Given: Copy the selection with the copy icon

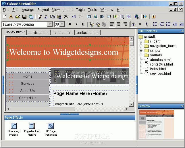Looking at the screenshot, I should pyautogui.click(x=52, y=17).
